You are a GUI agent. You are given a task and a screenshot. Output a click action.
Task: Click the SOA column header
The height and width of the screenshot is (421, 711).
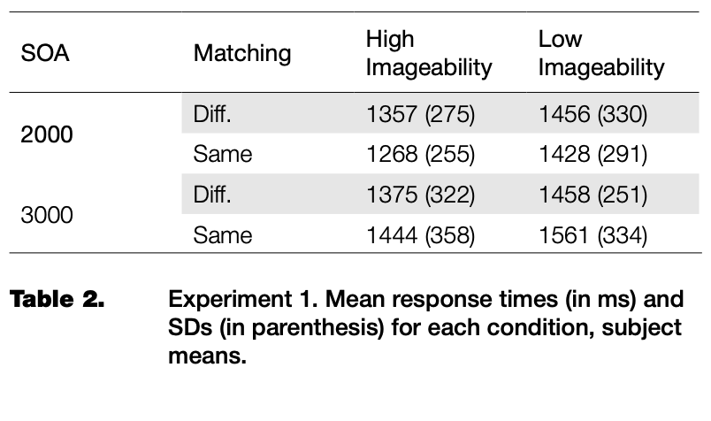44,53
